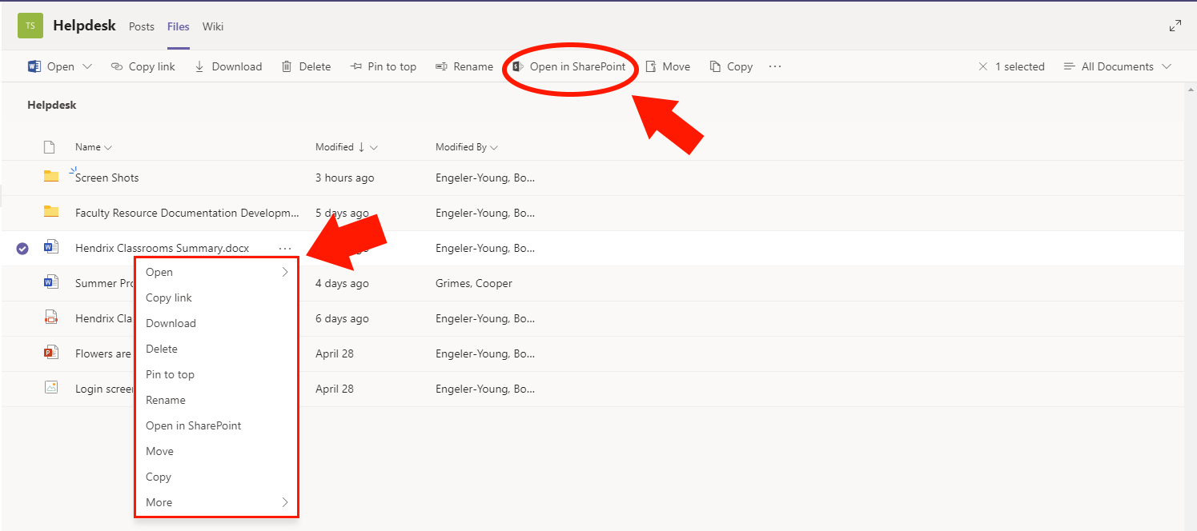The width and height of the screenshot is (1197, 531).
Task: Click 6 days ago modified date
Action: pyautogui.click(x=343, y=318)
